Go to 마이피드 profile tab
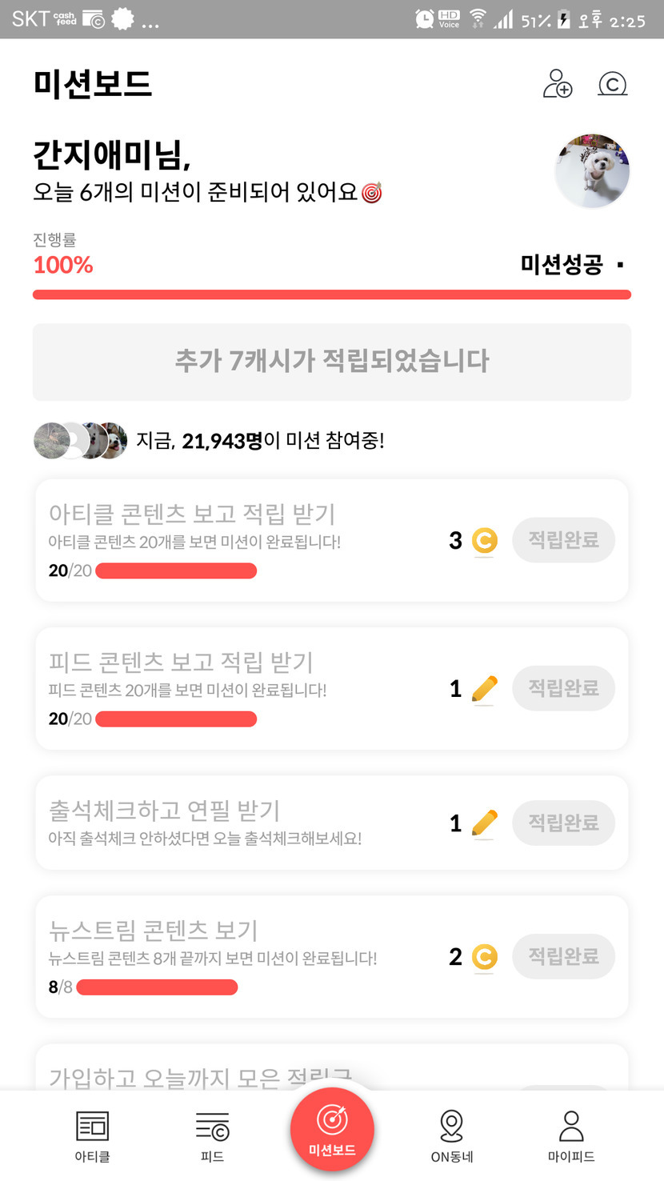Image resolution: width=664 pixels, height=1181 pixels. pyautogui.click(x=571, y=1135)
